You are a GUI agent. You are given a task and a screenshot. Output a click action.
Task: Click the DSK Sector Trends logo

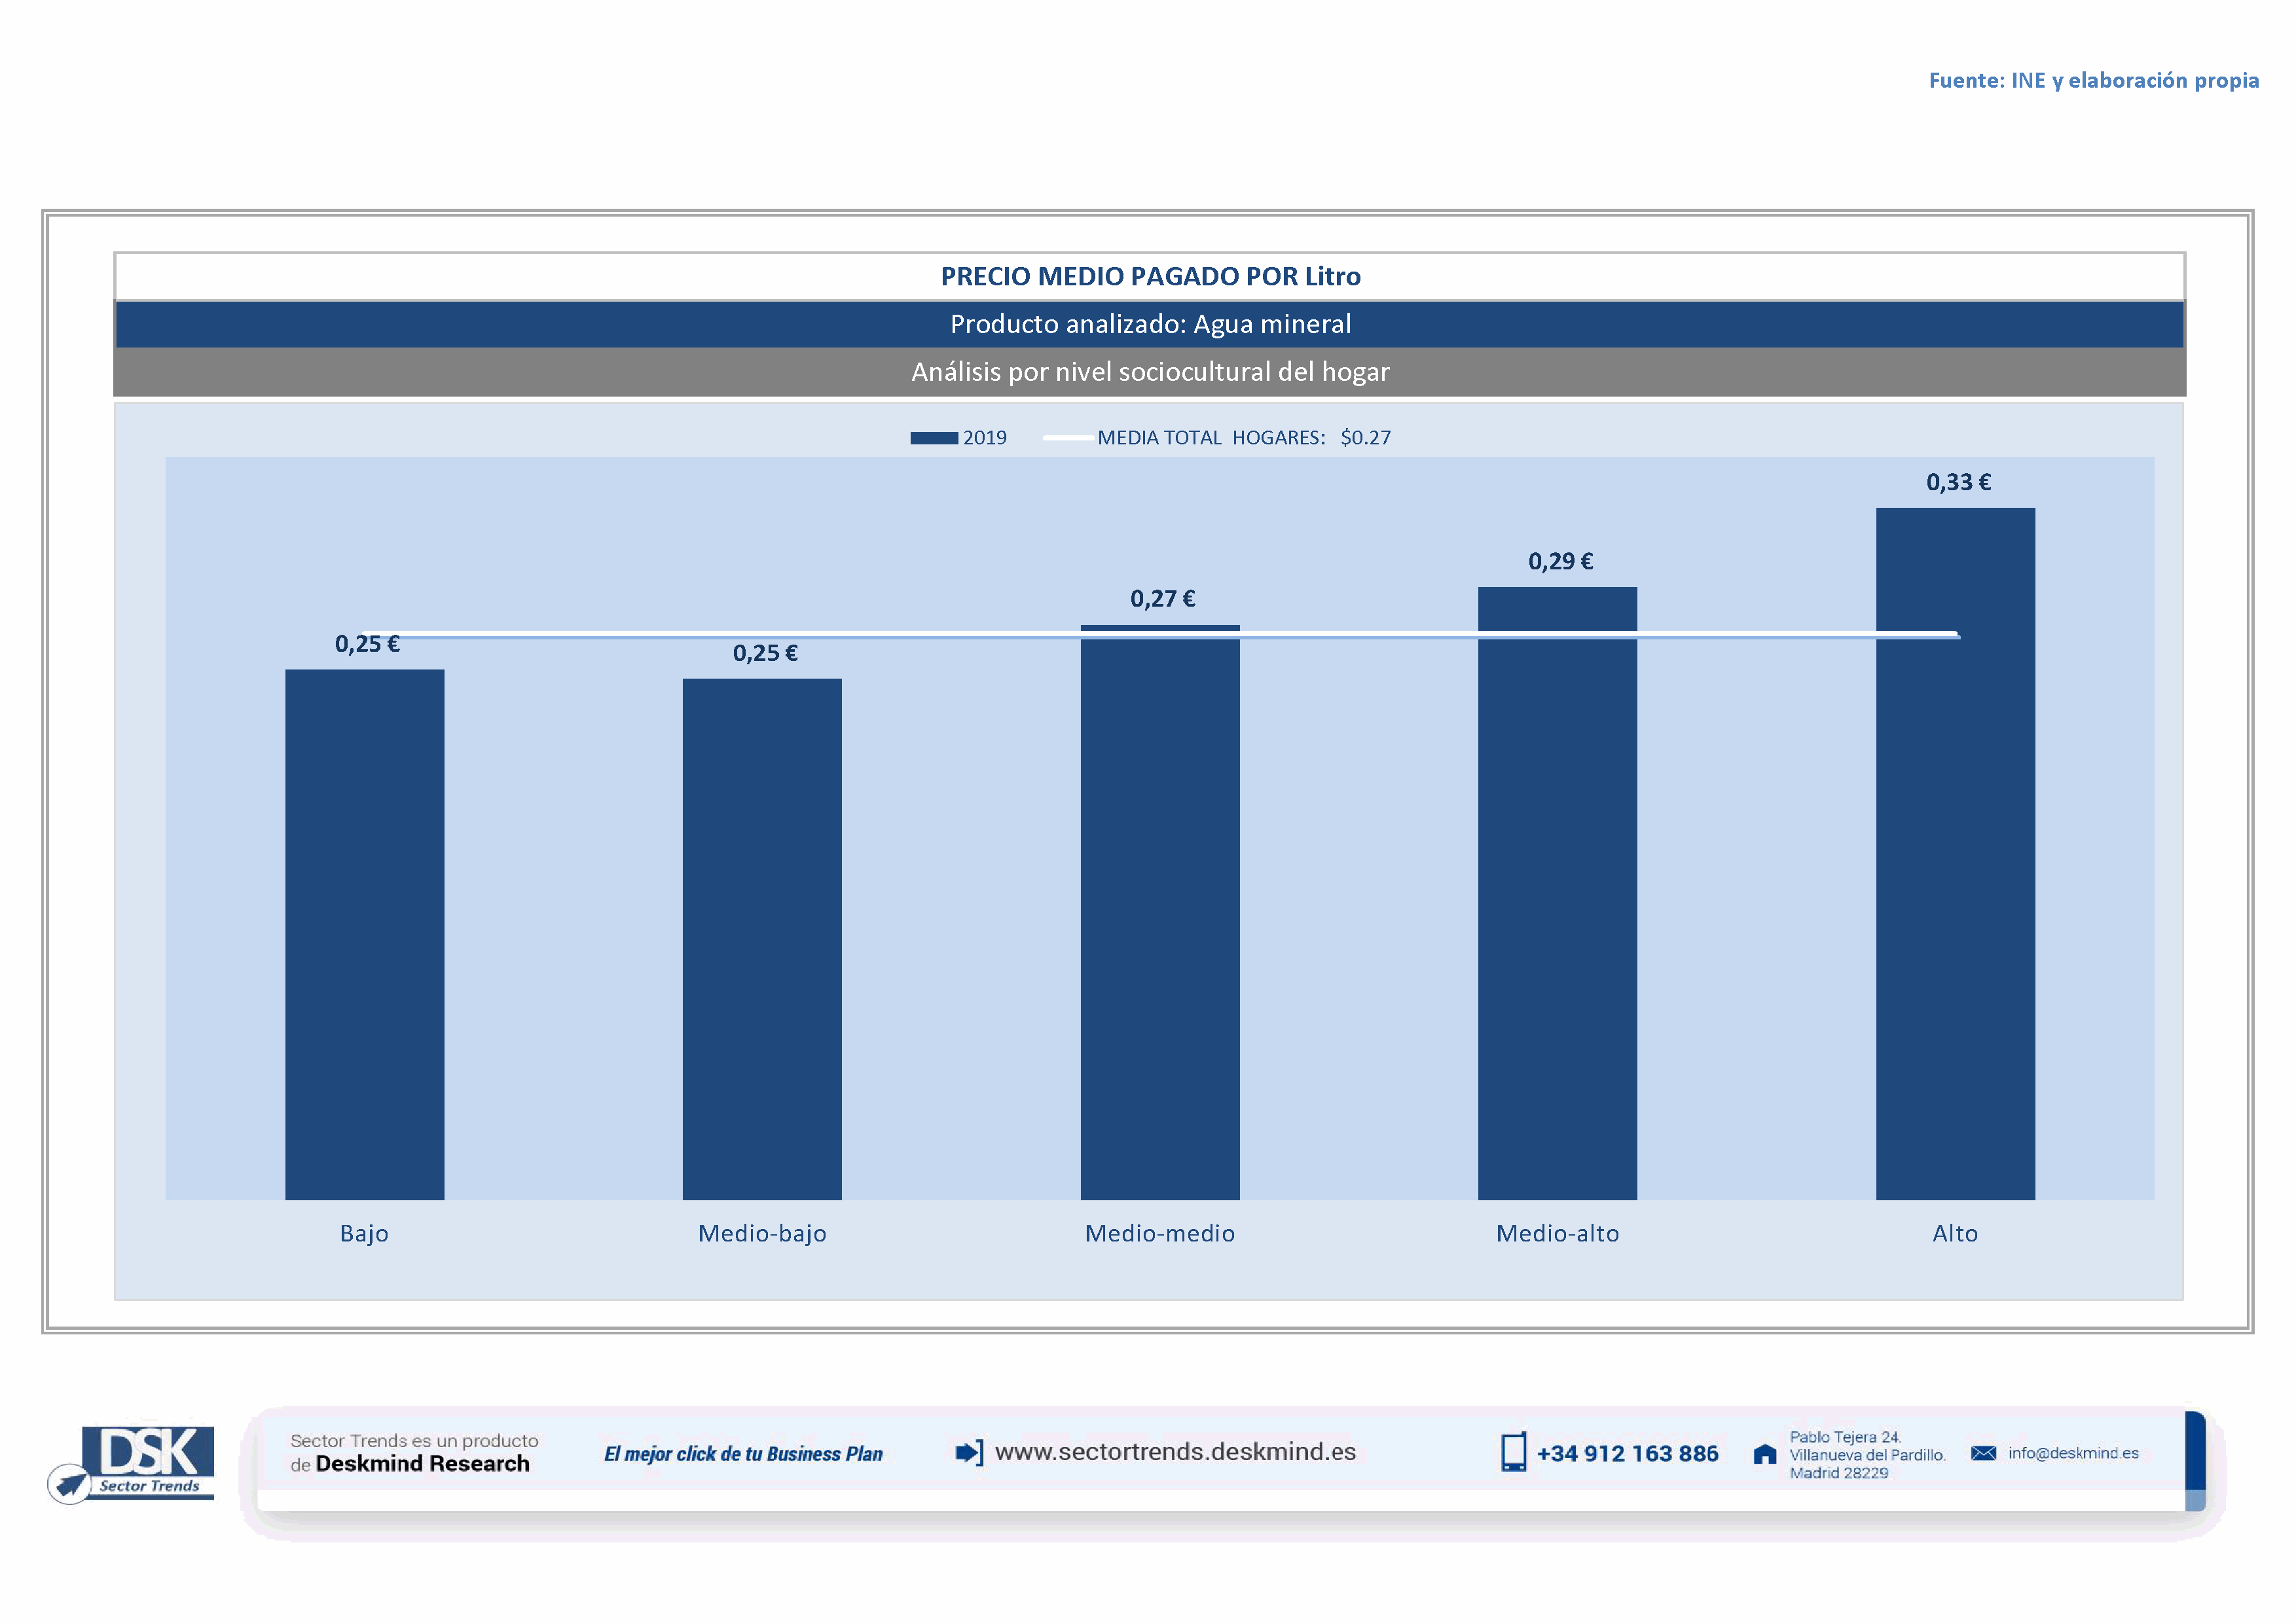pyautogui.click(x=132, y=1463)
